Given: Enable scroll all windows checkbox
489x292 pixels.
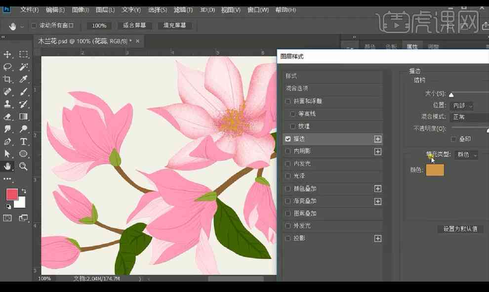Looking at the screenshot, I should [x=34, y=26].
